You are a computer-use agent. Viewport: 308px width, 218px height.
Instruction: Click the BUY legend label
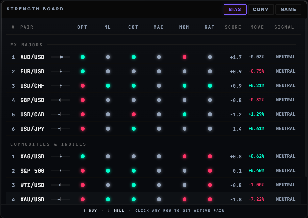point(90,210)
